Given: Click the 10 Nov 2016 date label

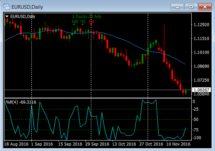Looking at the screenshot, I should 178,144.
